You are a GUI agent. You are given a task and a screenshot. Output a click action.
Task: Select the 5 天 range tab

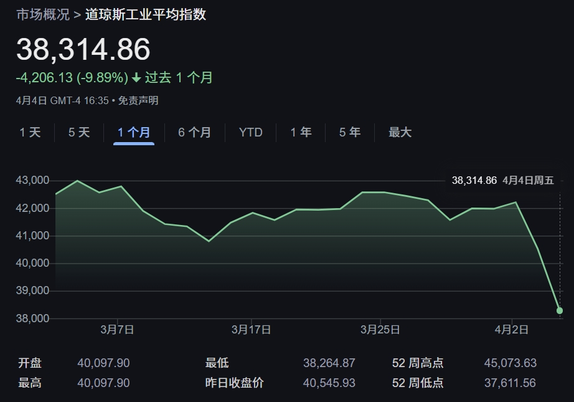(79, 132)
